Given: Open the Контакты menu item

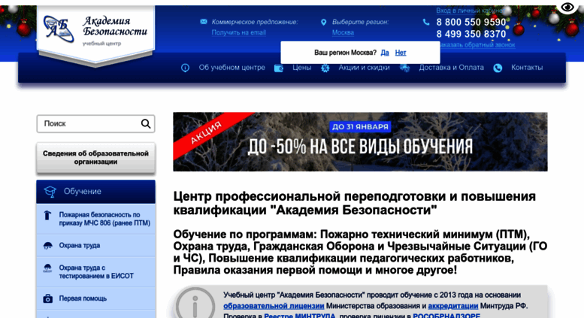Looking at the screenshot, I should pos(527,68).
